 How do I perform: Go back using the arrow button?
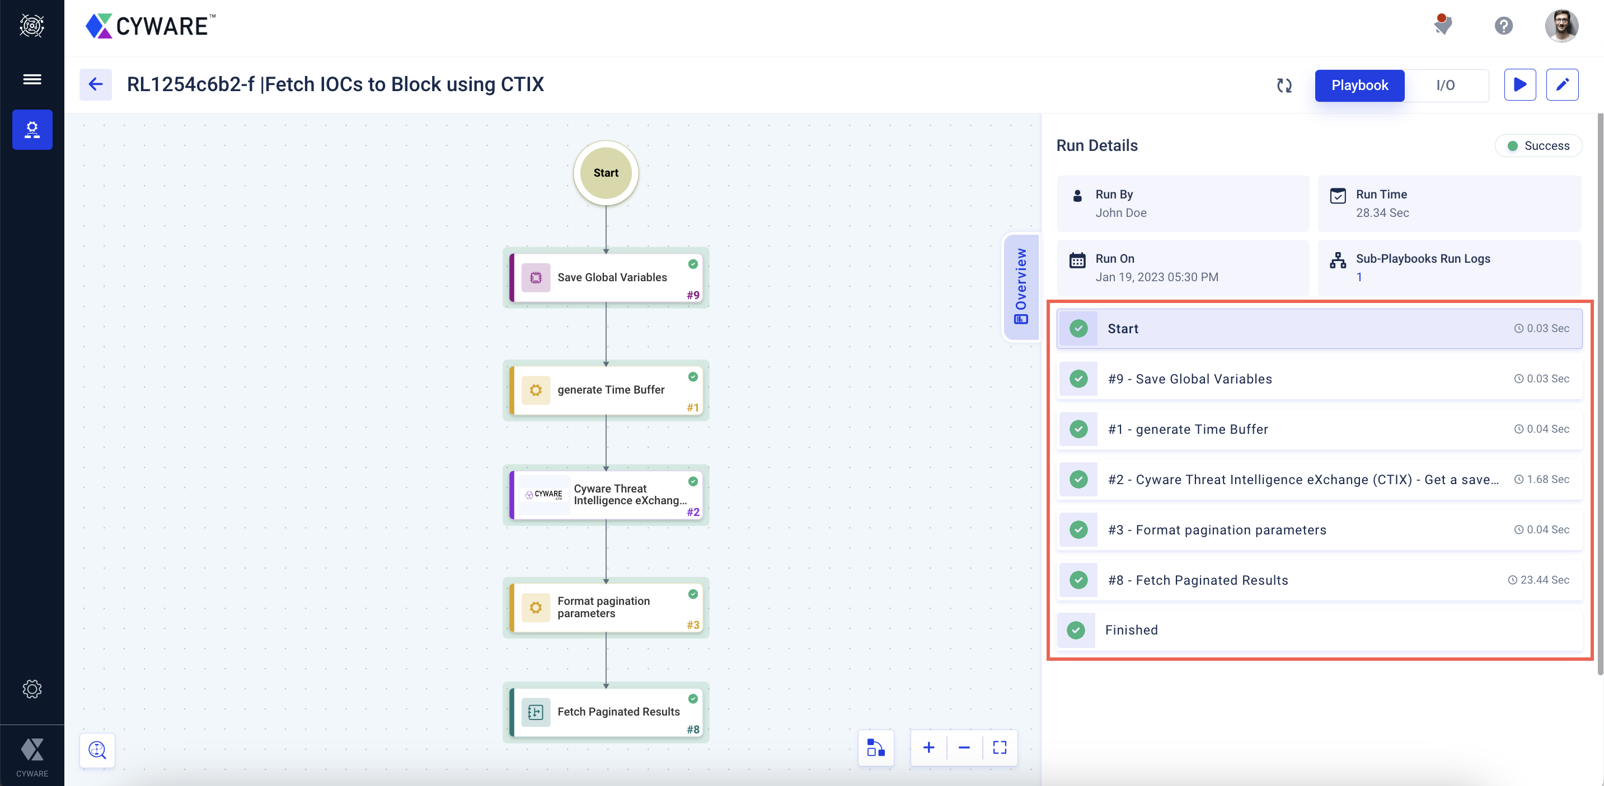click(95, 84)
